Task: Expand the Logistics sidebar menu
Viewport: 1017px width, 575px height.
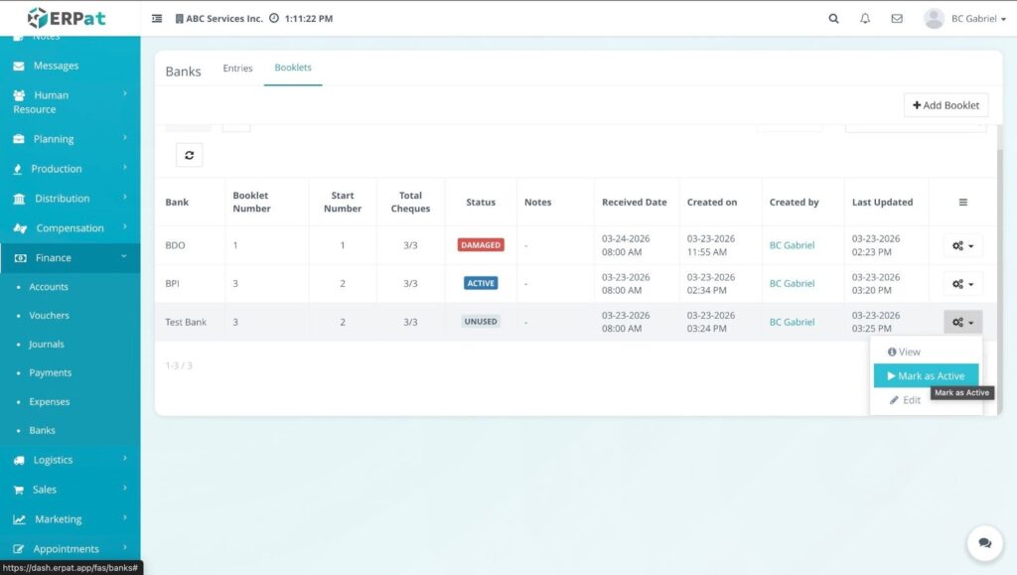Action: tap(70, 460)
